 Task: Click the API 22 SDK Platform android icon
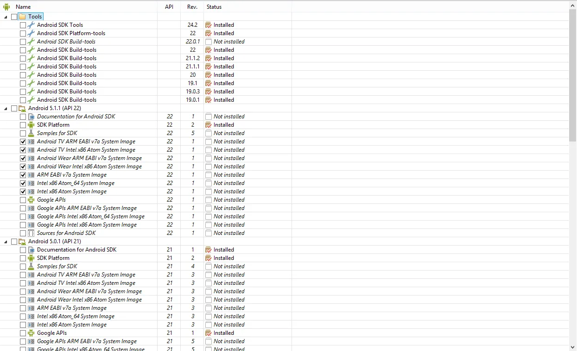tap(31, 125)
